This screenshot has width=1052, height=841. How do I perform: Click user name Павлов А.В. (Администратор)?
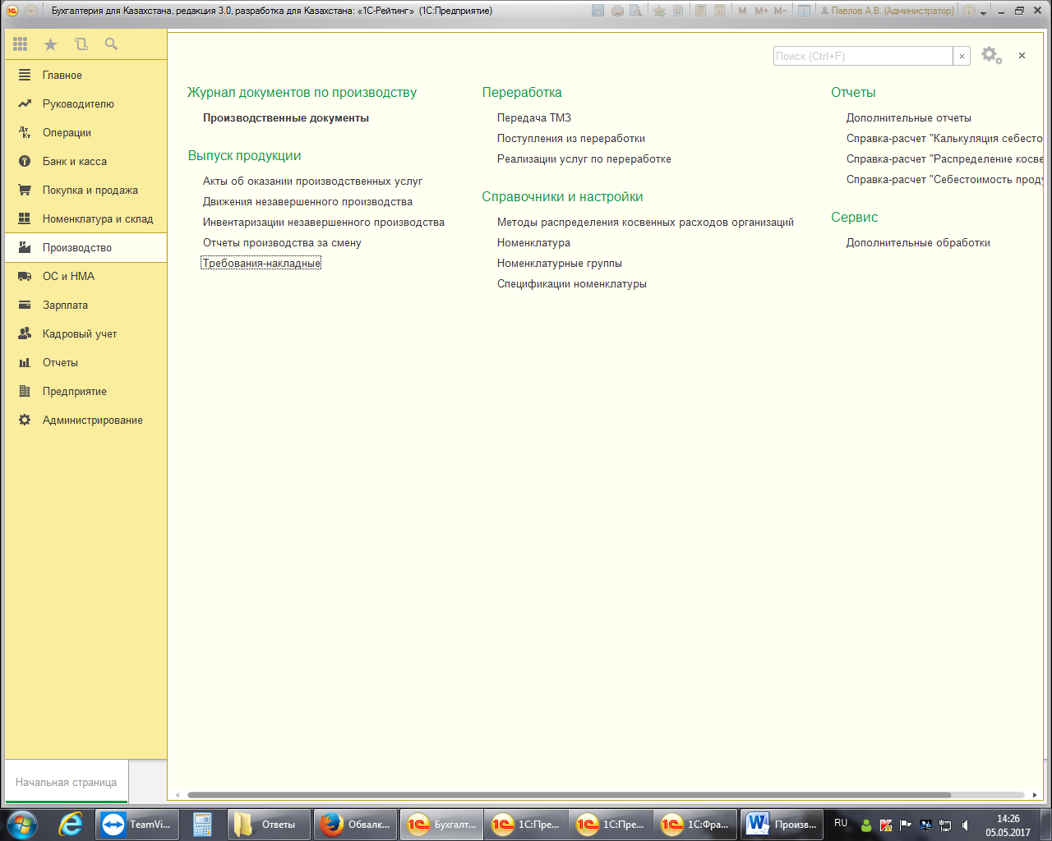pos(888,11)
